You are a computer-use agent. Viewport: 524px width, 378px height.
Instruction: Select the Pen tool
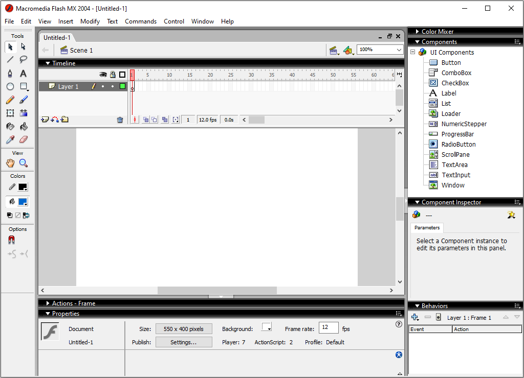click(10, 73)
